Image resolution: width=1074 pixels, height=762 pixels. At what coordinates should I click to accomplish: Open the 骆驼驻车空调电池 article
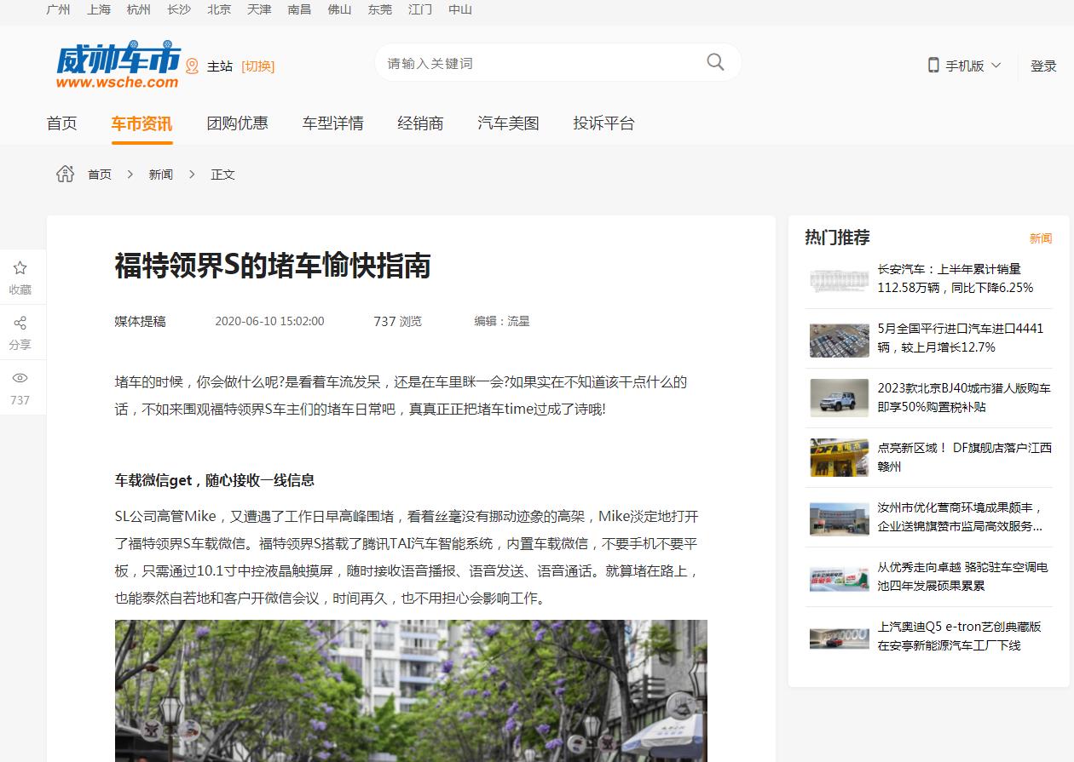click(x=963, y=576)
